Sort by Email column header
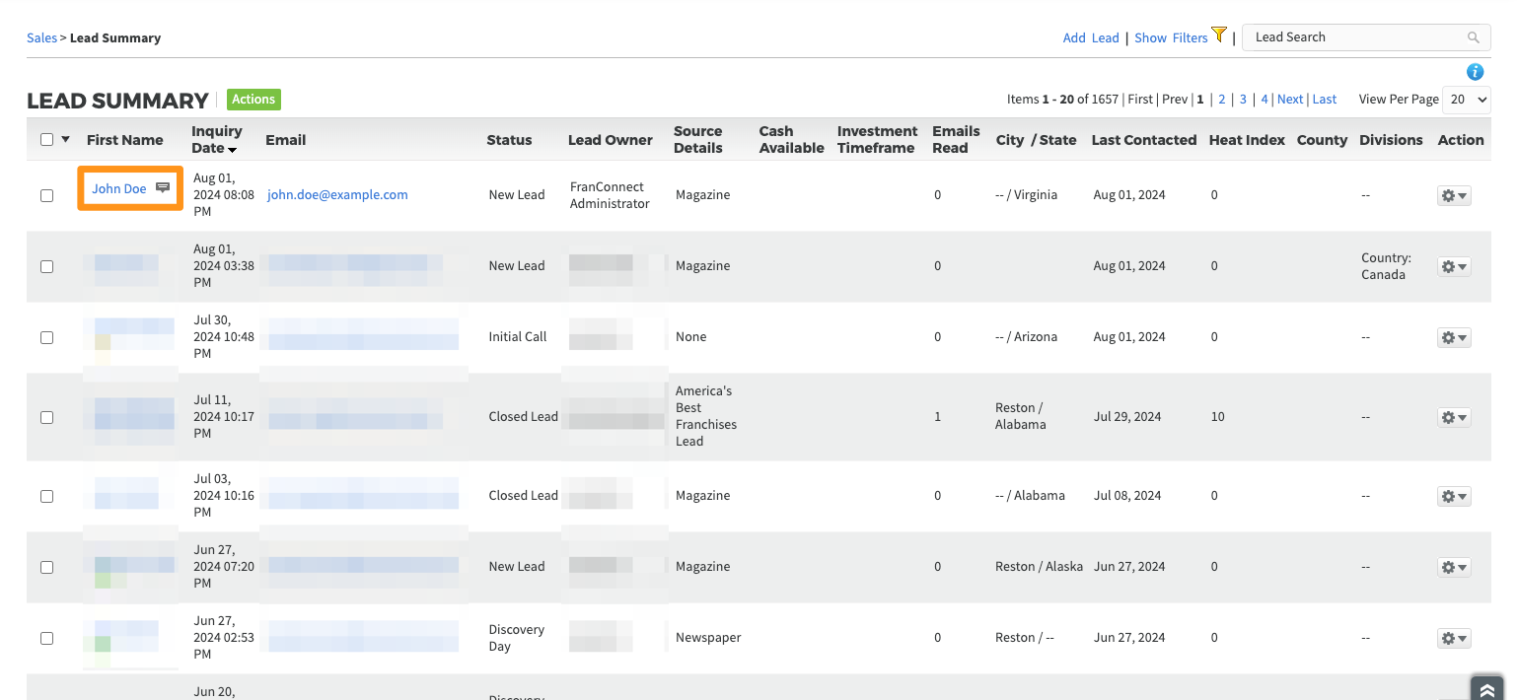1518x700 pixels. pos(286,140)
